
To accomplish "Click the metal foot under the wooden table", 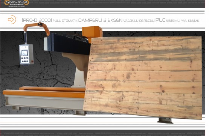I will 165,121.
